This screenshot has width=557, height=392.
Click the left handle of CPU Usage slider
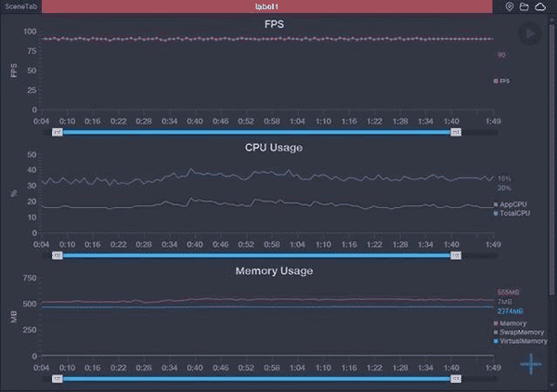[x=58, y=255]
